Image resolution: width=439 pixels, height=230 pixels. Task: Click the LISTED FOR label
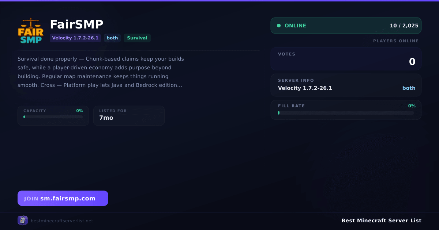pos(113,111)
